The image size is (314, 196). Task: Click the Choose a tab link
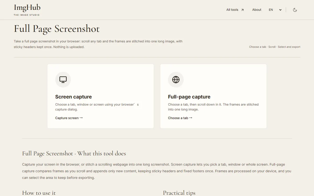[x=180, y=118]
